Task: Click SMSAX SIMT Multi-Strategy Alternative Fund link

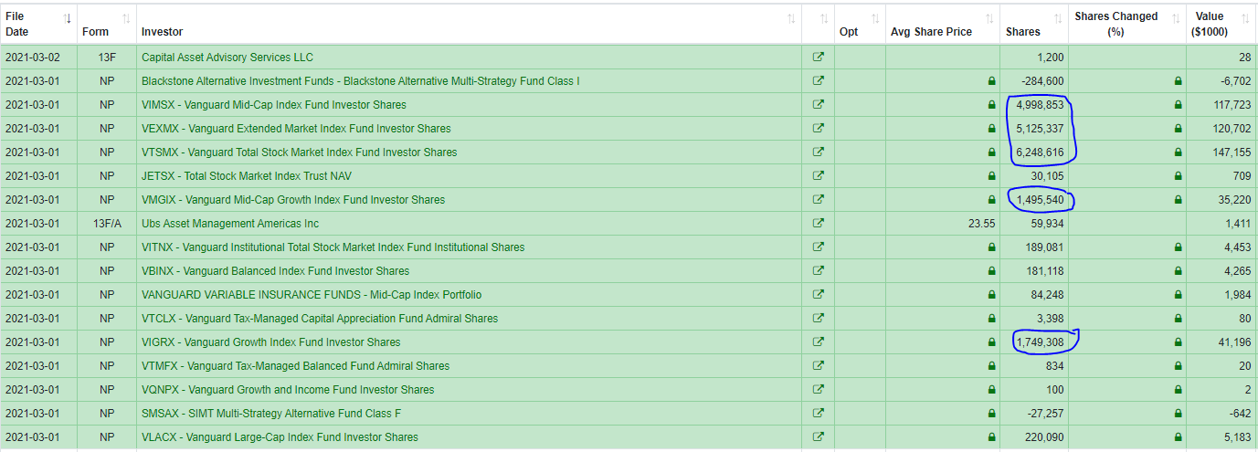Action: coord(271,414)
